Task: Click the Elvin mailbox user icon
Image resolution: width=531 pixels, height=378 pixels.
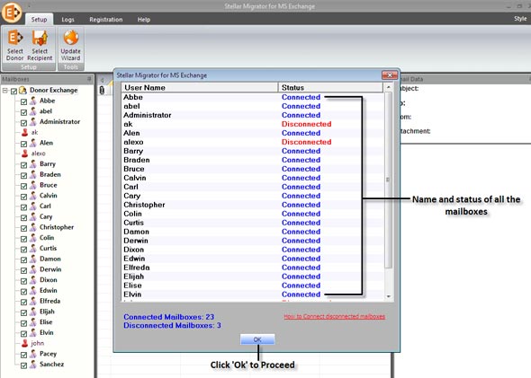Action: (33, 333)
